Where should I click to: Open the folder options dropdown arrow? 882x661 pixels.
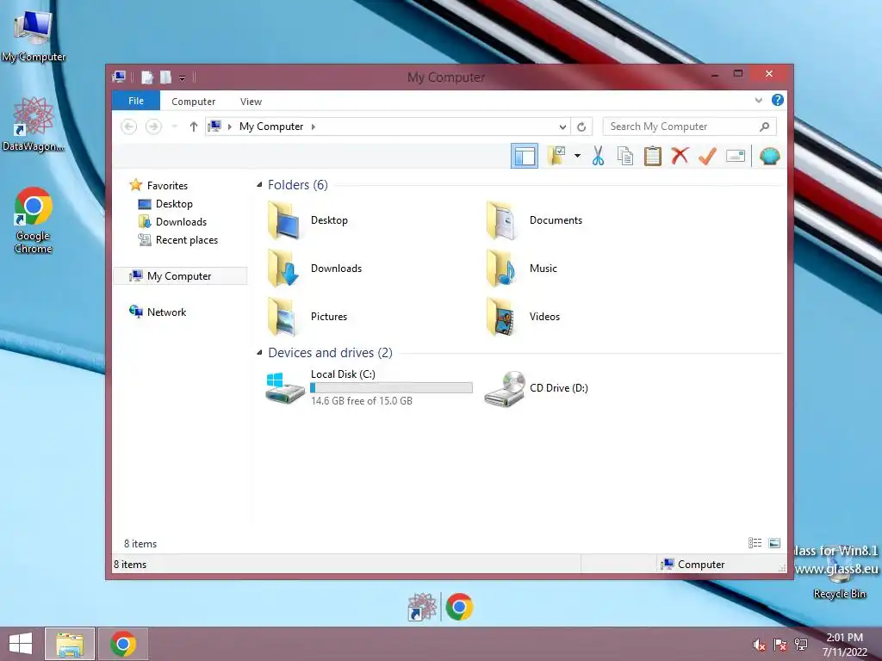577,156
